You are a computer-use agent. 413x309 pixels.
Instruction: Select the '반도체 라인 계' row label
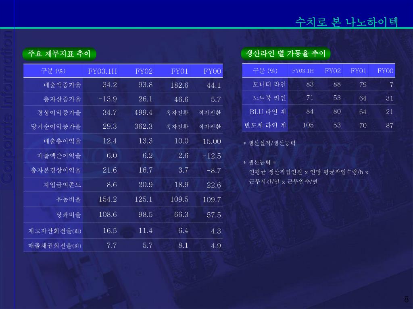coord(265,126)
